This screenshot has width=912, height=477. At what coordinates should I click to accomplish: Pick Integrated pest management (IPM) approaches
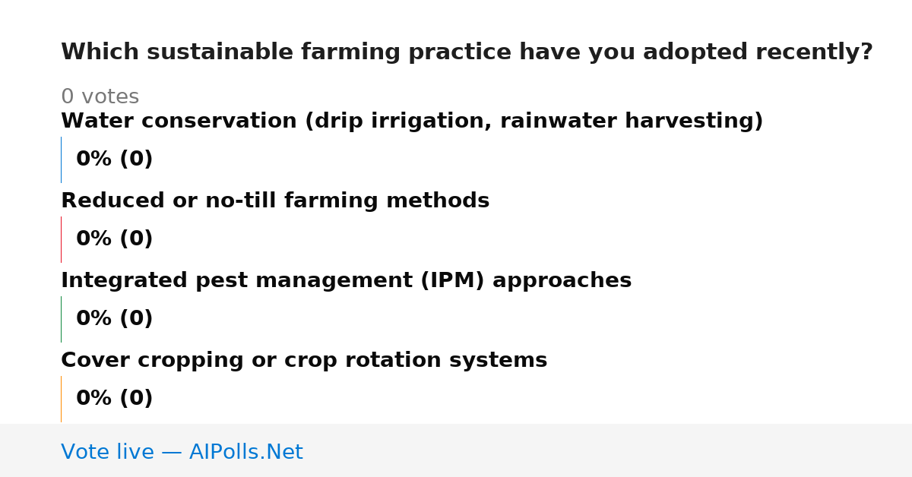(x=346, y=281)
